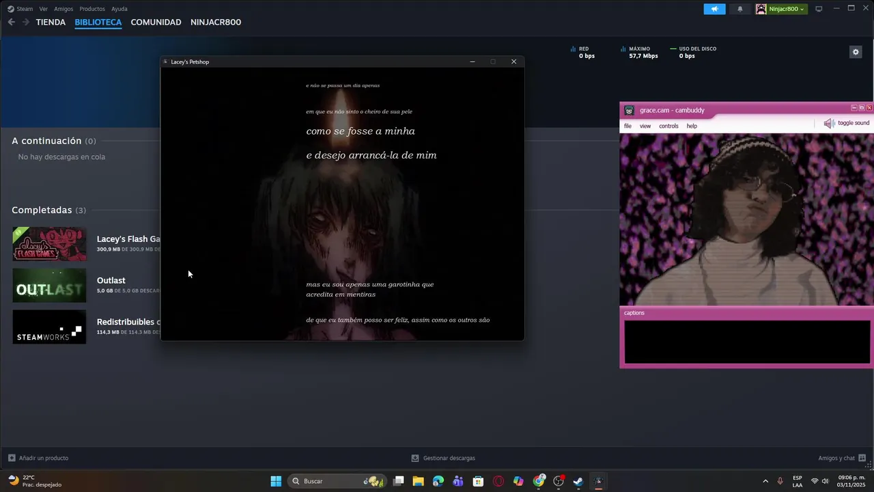Open Microsoft Teams from taskbar
Image resolution: width=874 pixels, height=492 pixels.
[458, 481]
